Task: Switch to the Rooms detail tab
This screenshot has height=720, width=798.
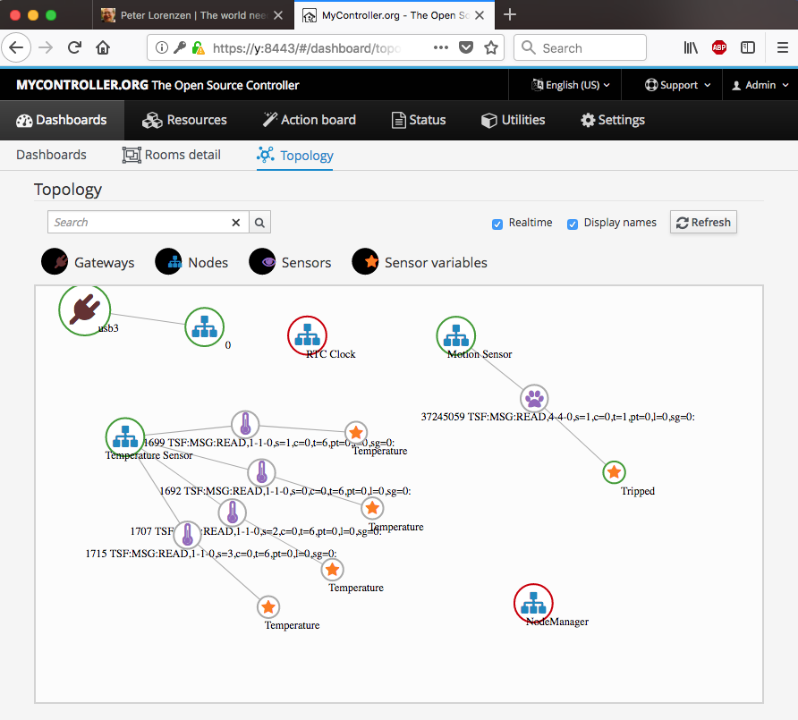Action: click(x=172, y=155)
